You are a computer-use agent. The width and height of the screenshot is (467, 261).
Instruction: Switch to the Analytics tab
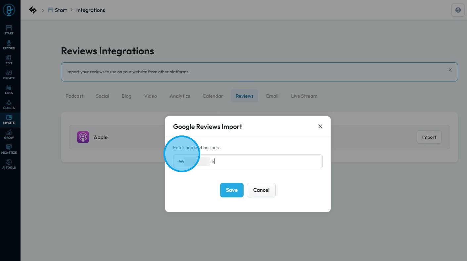(x=180, y=96)
